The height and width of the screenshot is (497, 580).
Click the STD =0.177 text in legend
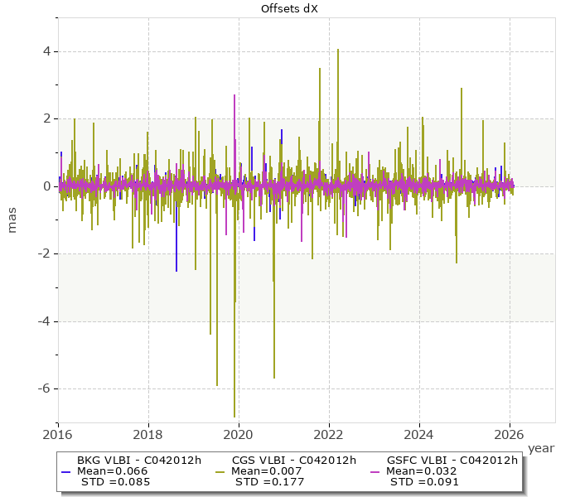268,481
